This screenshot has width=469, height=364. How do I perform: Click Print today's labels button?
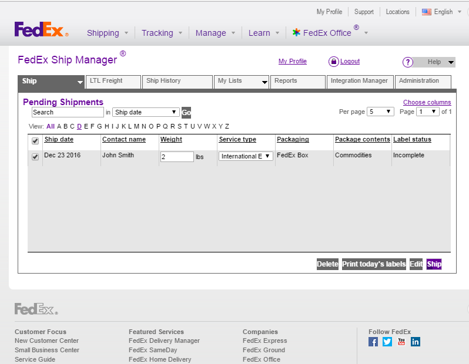374,264
